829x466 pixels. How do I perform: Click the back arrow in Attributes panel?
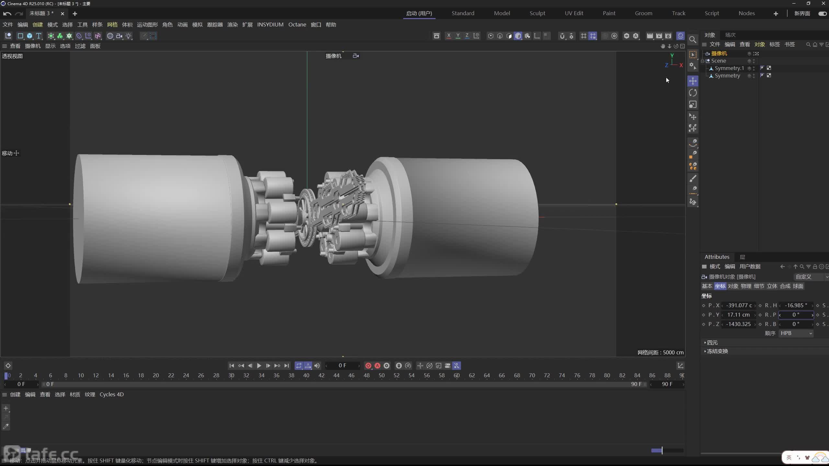click(x=783, y=267)
